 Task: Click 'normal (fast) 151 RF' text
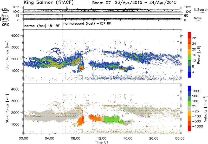[42, 26]
